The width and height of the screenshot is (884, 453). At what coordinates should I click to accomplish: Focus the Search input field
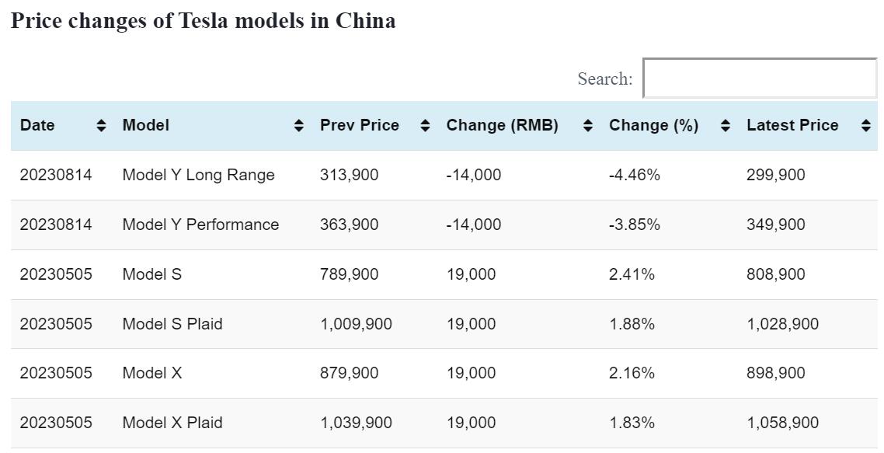coord(760,78)
